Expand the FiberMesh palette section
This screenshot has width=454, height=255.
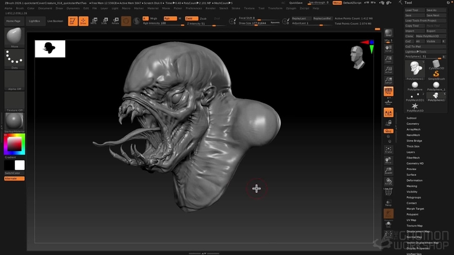click(x=413, y=158)
